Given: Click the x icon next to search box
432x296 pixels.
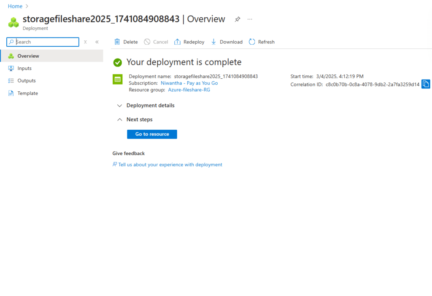Looking at the screenshot, I should pos(85,42).
